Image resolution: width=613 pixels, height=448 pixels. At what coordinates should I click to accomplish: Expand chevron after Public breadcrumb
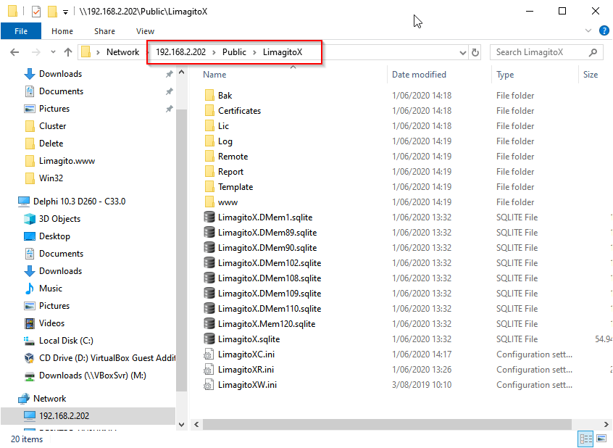254,52
